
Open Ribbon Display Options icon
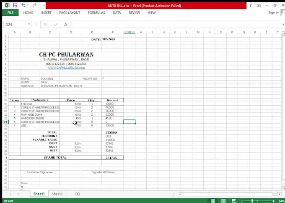(x=259, y=5)
